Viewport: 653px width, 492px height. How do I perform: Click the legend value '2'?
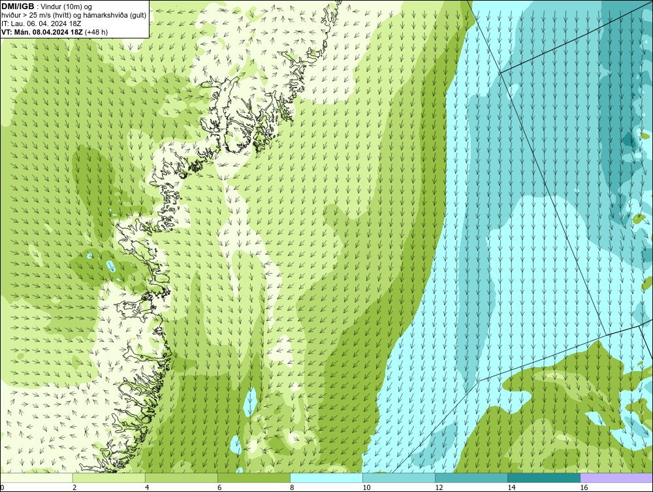[x=74, y=487]
